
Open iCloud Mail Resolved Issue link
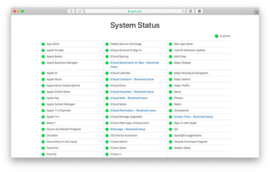pyautogui.click(x=129, y=98)
